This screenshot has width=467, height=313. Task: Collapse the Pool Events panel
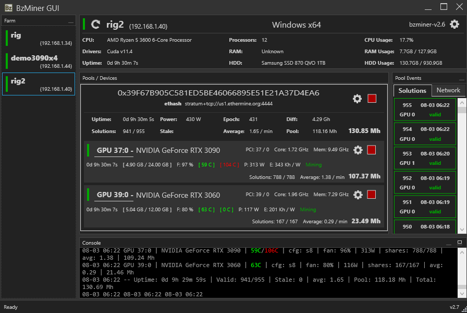[461, 79]
